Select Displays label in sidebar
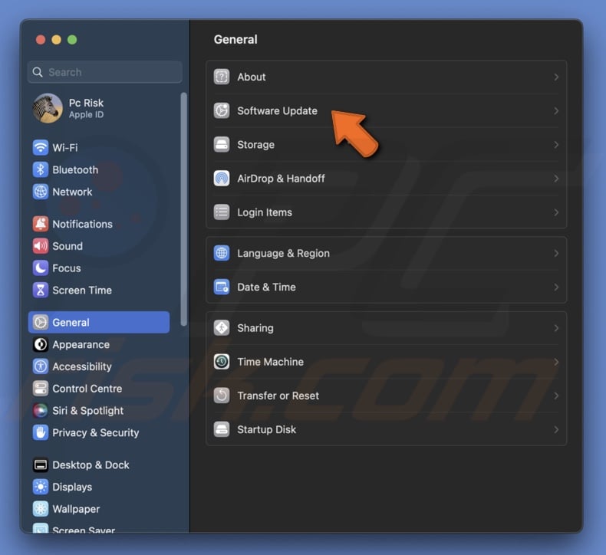This screenshot has height=555, width=606. tap(72, 487)
